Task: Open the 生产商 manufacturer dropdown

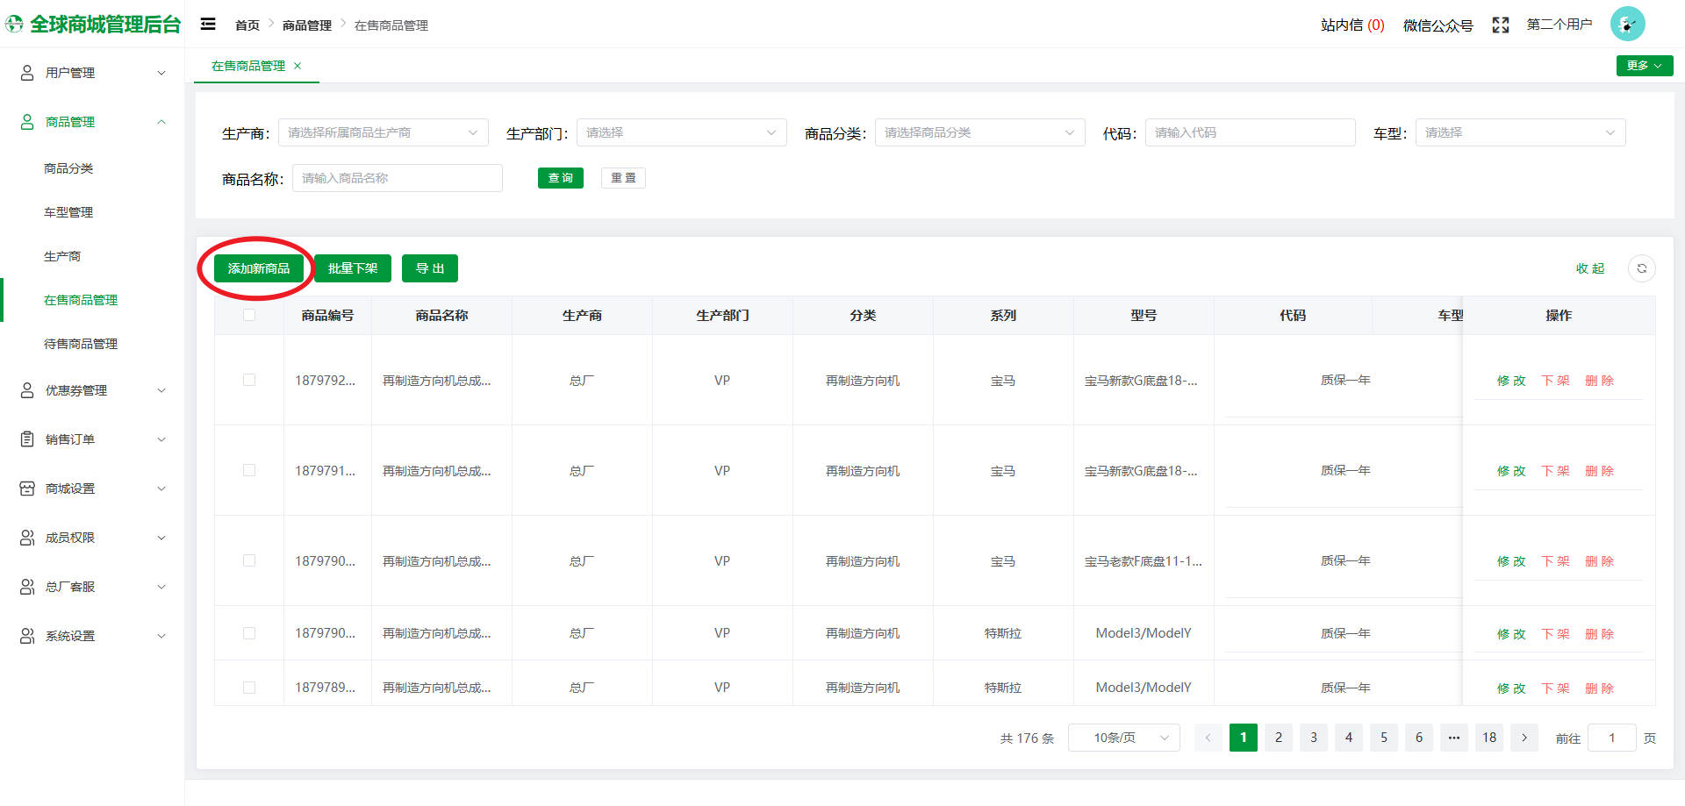Action: click(383, 132)
